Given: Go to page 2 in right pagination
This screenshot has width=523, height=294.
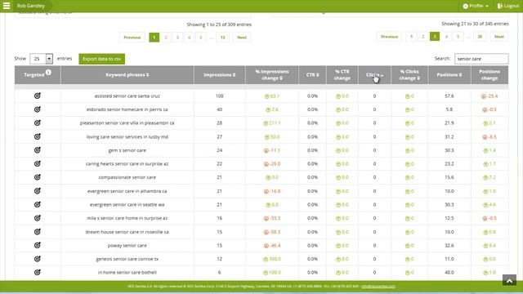Looking at the screenshot, I should (423, 37).
